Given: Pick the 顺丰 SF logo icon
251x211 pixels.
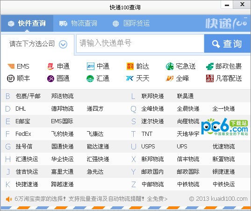Looking at the screenshot, I should coord(11,78).
